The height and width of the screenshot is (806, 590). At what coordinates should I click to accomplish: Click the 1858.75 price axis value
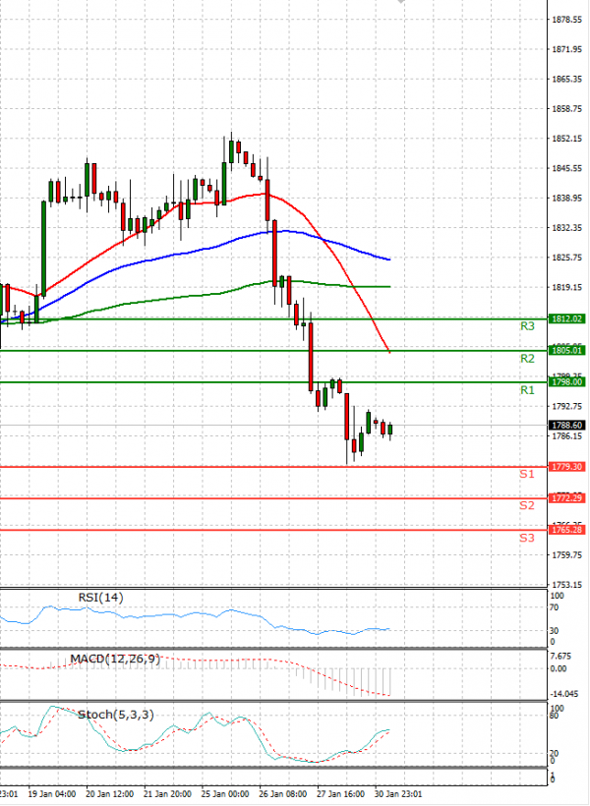pos(566,109)
